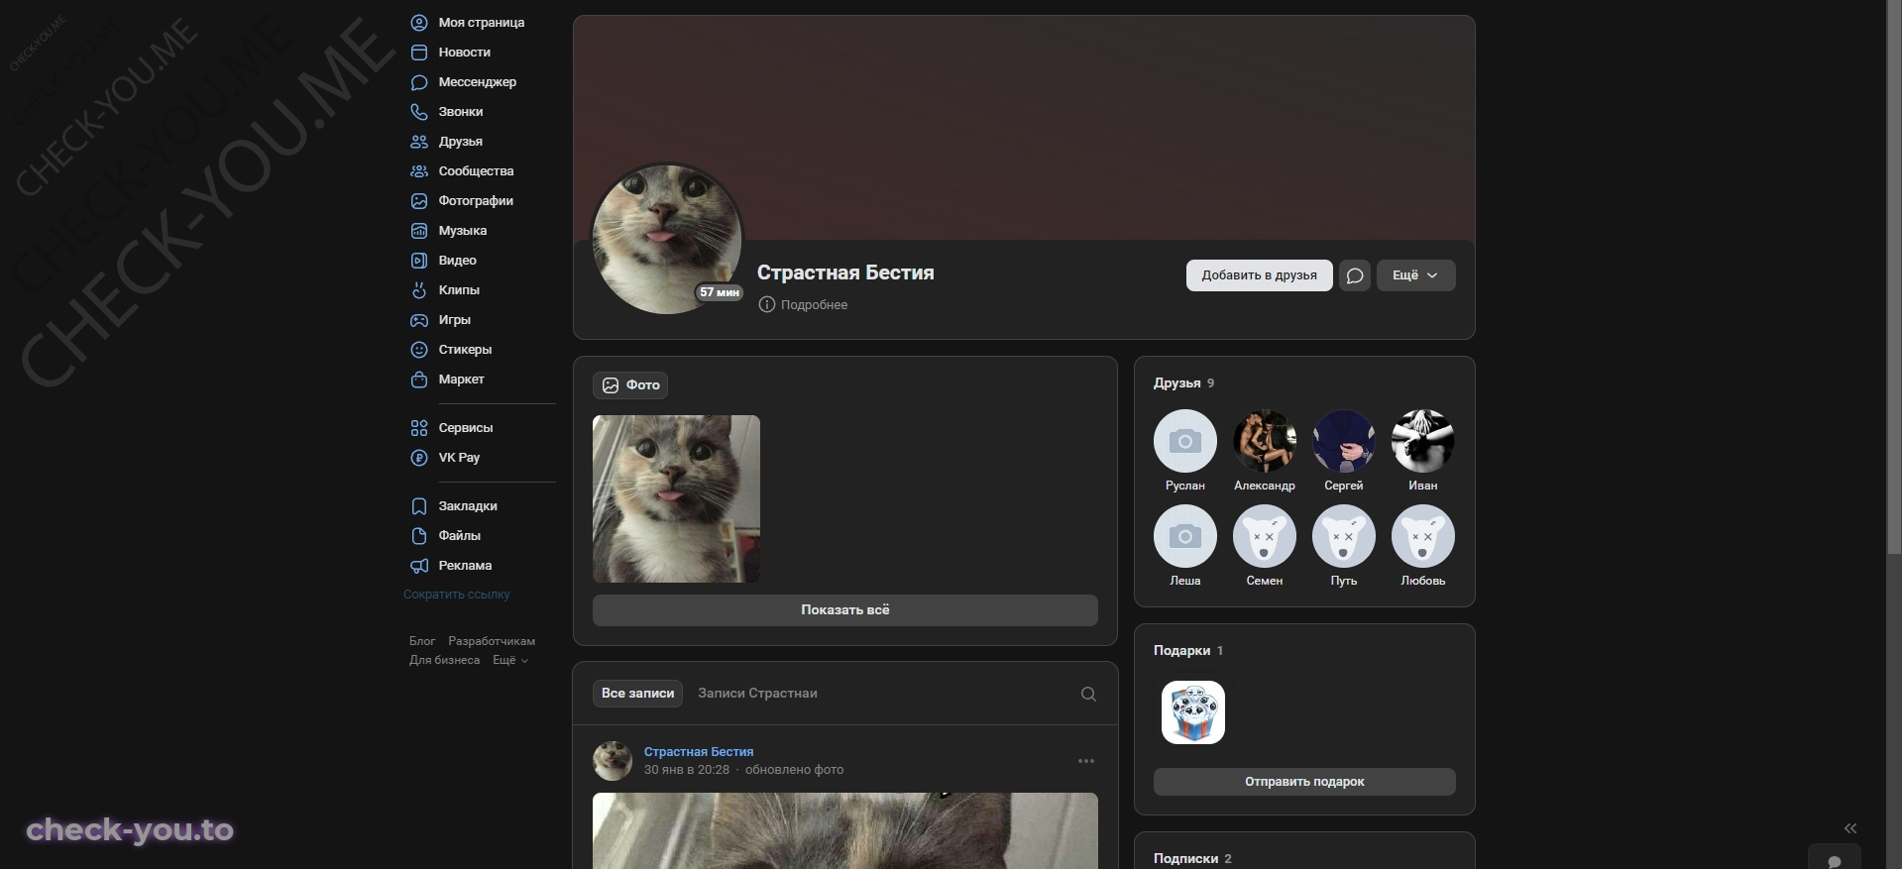The width and height of the screenshot is (1902, 869).
Task: Select the Музыка music icon
Action: pyautogui.click(x=419, y=231)
